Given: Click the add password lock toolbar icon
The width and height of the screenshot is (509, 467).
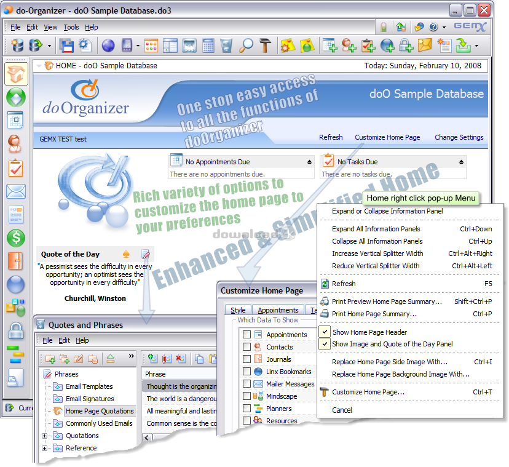Looking at the screenshot, I should (406, 46).
